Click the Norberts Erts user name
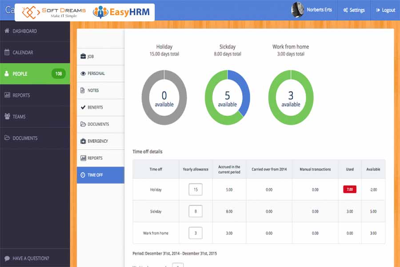 [x=319, y=10]
